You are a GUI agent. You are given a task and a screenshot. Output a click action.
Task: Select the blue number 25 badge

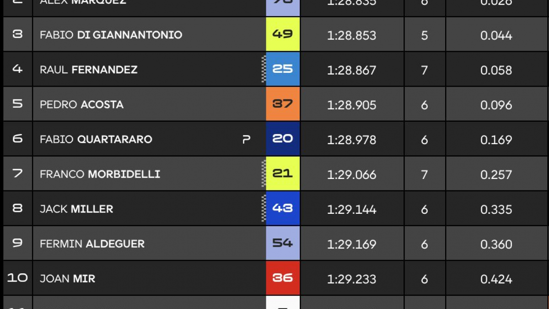283,69
